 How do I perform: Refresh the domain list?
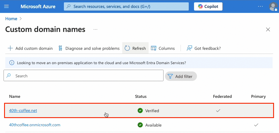pos(135,48)
